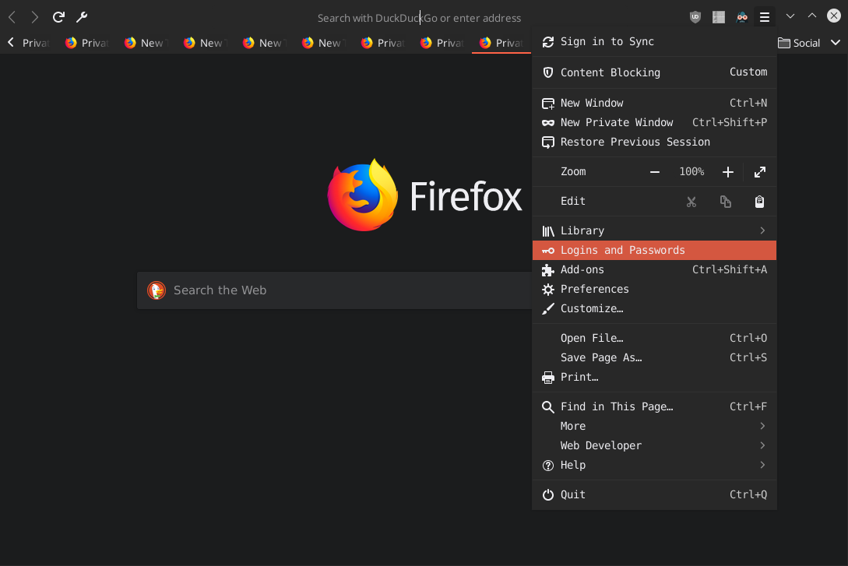848x566 pixels.
Task: Expand the More submenu
Action: click(x=654, y=426)
